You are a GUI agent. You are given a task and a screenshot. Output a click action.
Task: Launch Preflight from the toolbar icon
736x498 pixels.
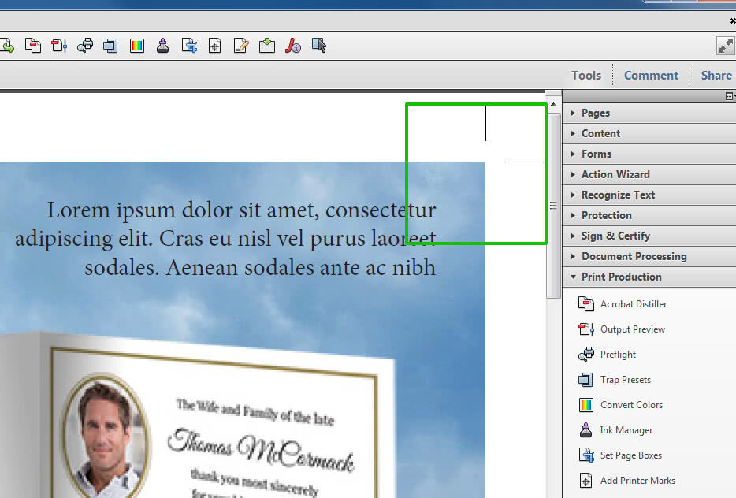(x=85, y=46)
